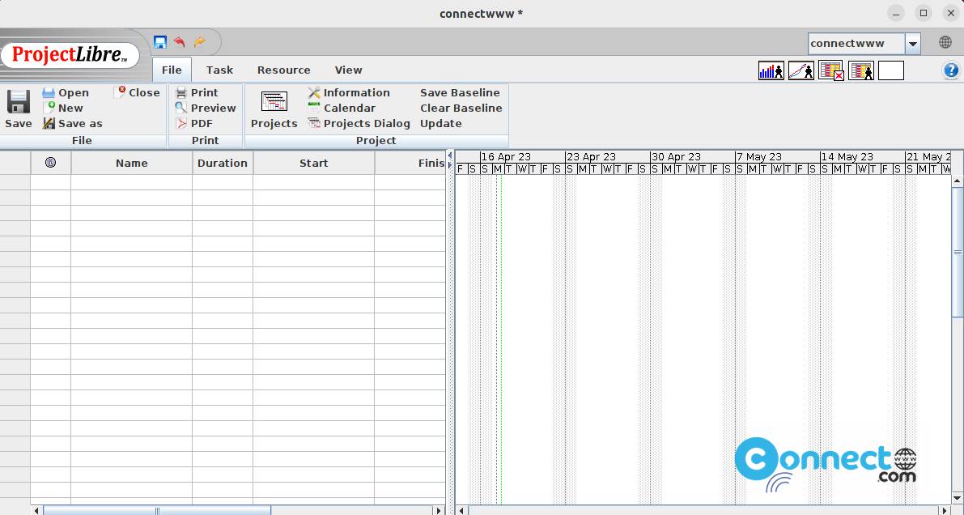Open the project Calendar
Screen dimensions: 964x515
(342, 108)
